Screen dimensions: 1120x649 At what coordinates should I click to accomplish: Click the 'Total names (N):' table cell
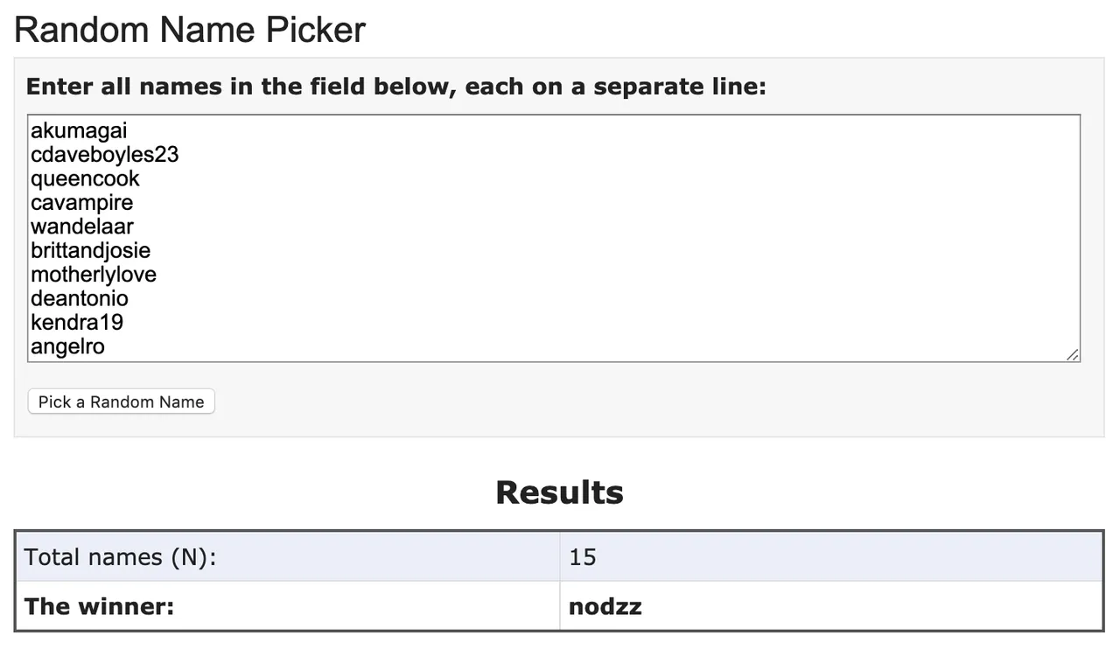[120, 557]
